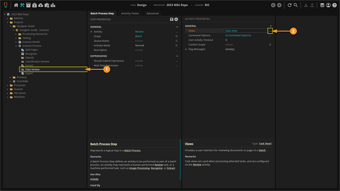Collapse the Expressions section in Step Properties
340x191 pixels.
[177, 56]
